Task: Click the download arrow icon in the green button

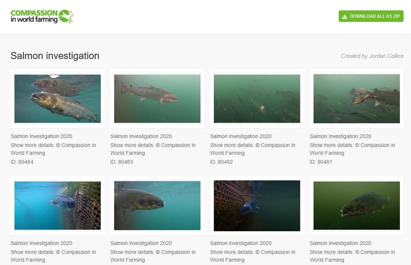Action: point(345,16)
